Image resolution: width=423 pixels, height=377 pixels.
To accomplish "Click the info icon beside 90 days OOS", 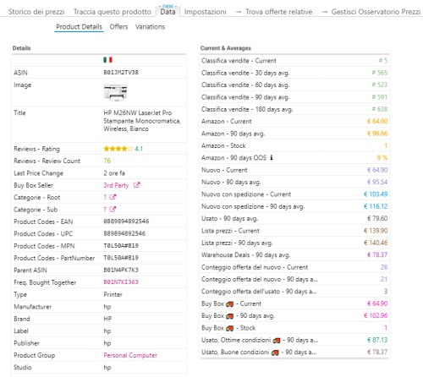I will (x=272, y=158).
